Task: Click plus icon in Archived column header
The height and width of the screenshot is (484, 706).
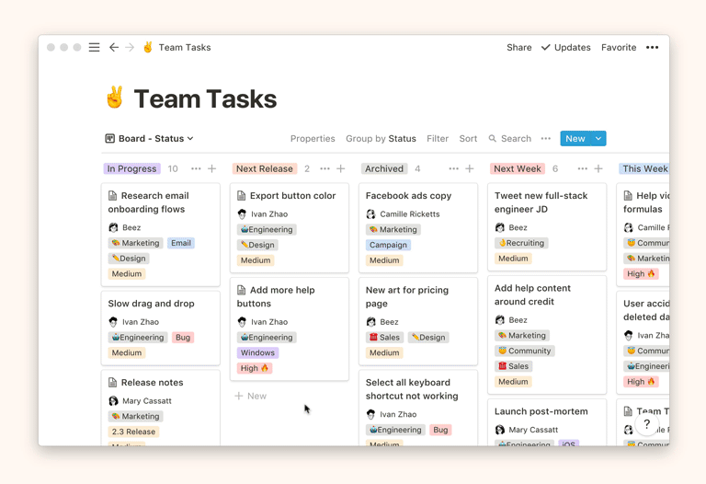Action: point(470,168)
